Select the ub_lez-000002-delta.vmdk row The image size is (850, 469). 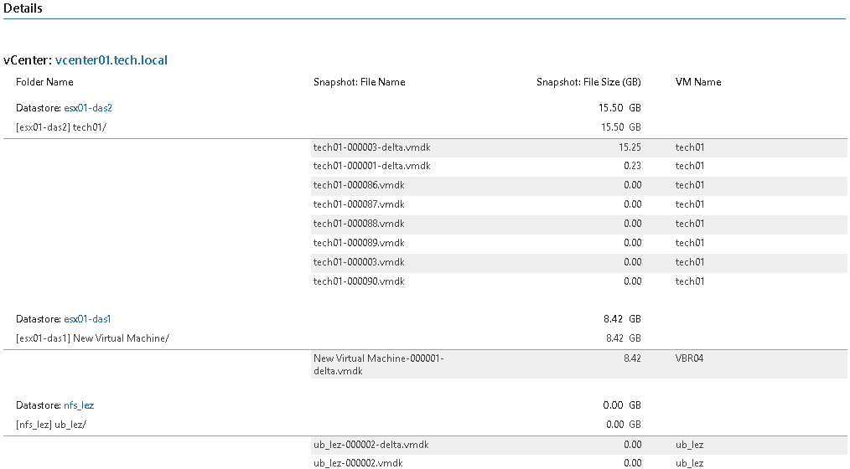tap(579, 446)
